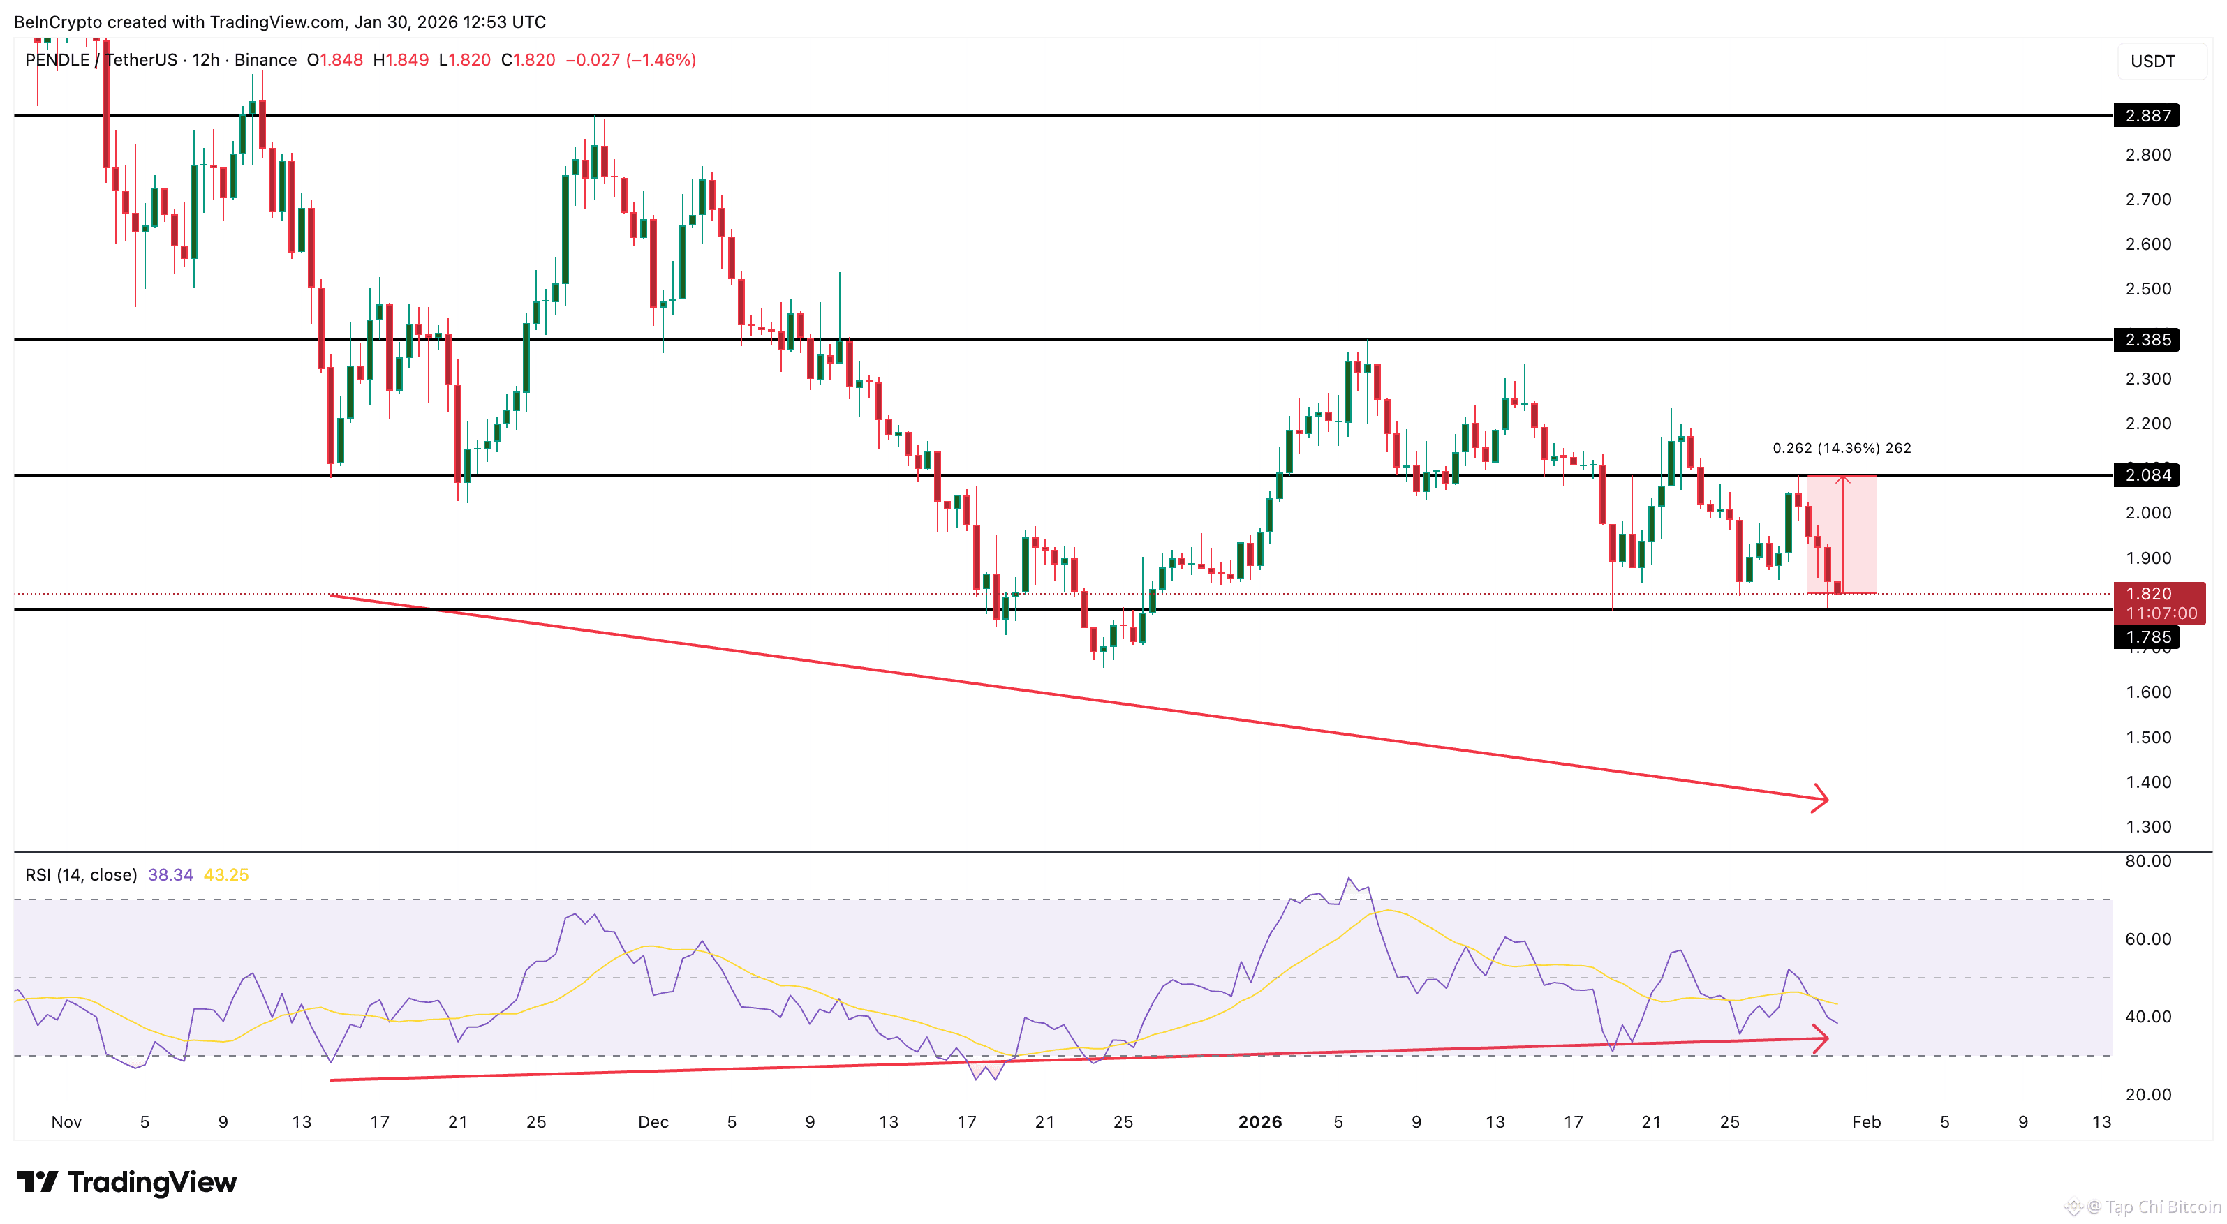Click the PENDLE / TetherUS symbol title

[x=101, y=59]
